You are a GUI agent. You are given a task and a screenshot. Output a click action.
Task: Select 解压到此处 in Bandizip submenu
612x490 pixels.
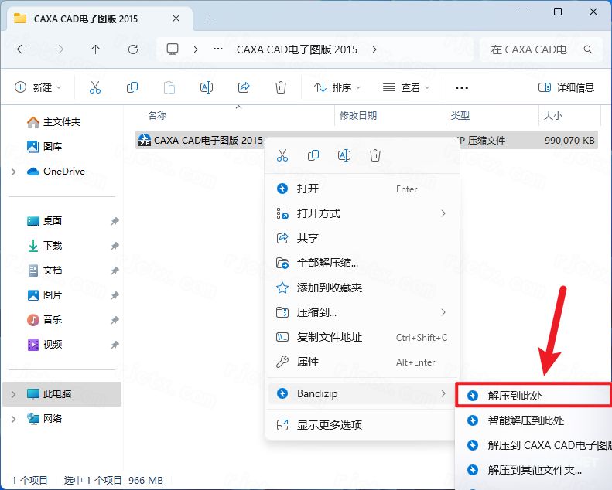[x=534, y=396]
